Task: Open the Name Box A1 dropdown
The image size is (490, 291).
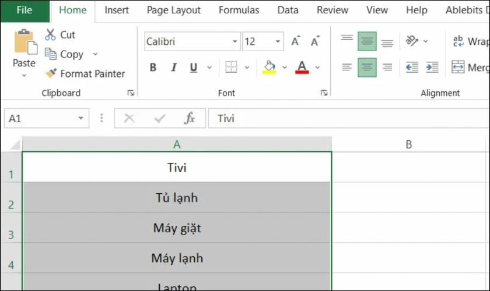Action: pos(81,118)
